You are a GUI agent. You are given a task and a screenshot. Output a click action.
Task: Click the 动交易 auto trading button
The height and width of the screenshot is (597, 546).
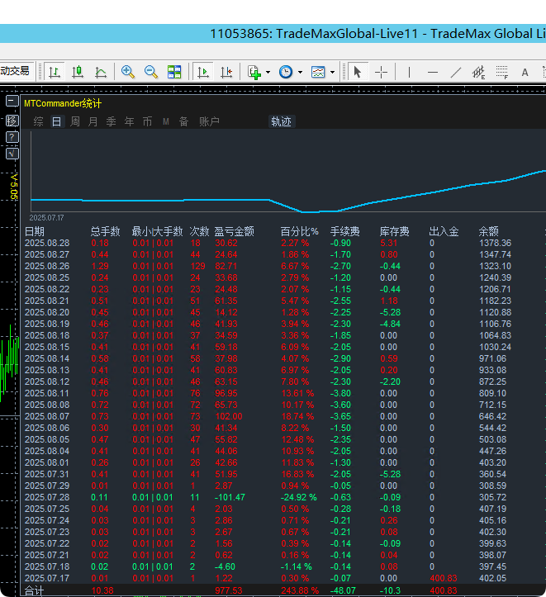click(15, 71)
